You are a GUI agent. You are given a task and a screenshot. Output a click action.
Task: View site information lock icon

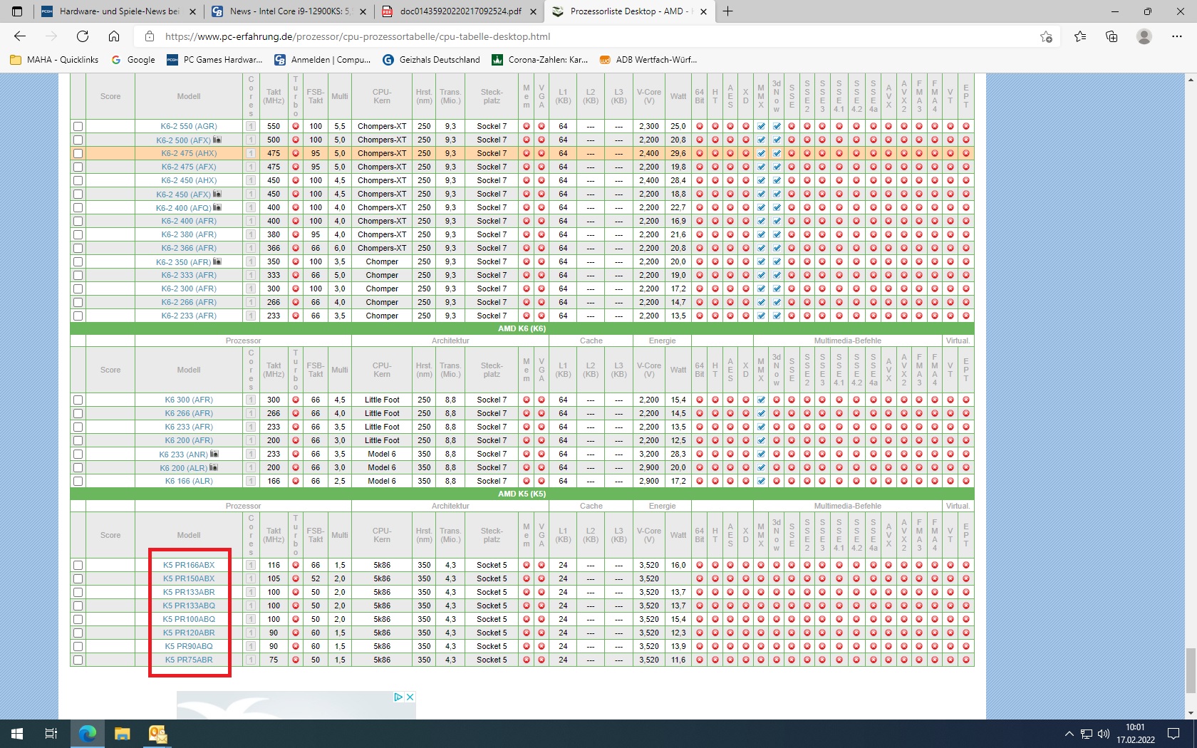149,36
